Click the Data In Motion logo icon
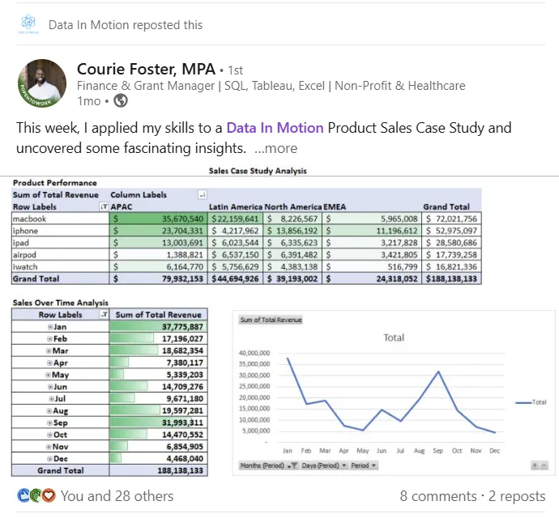The image size is (559, 518). [x=28, y=23]
